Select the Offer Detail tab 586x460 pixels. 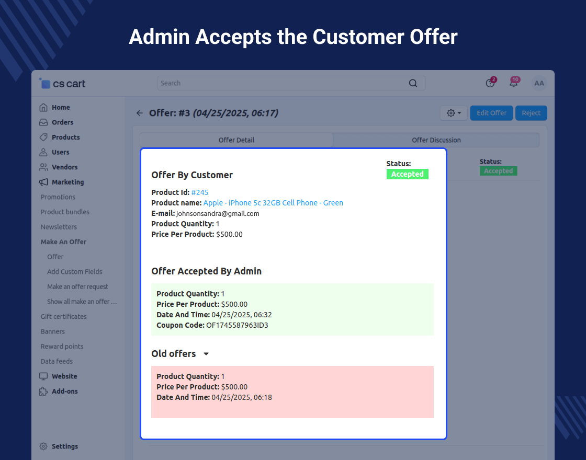point(236,140)
